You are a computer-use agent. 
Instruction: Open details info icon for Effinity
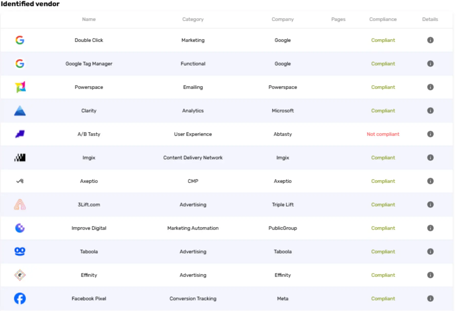pos(430,275)
